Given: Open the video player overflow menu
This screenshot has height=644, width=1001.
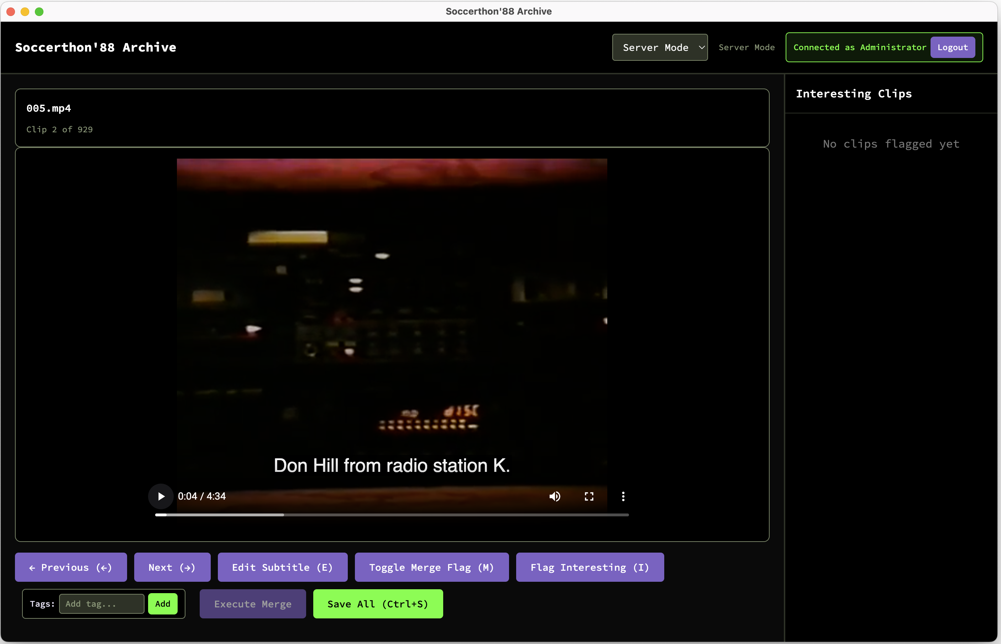Looking at the screenshot, I should 623,496.
